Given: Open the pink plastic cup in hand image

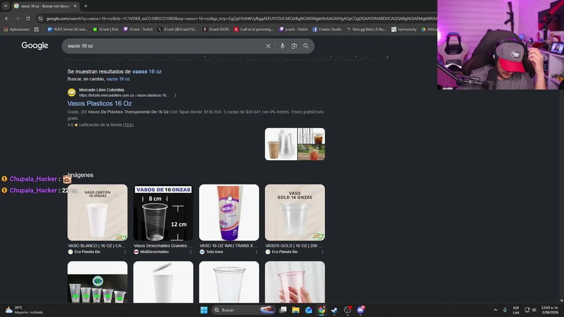Looking at the screenshot, I should (295, 282).
